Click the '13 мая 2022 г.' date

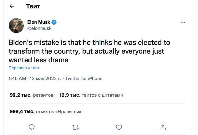pyautogui.click(x=45, y=79)
